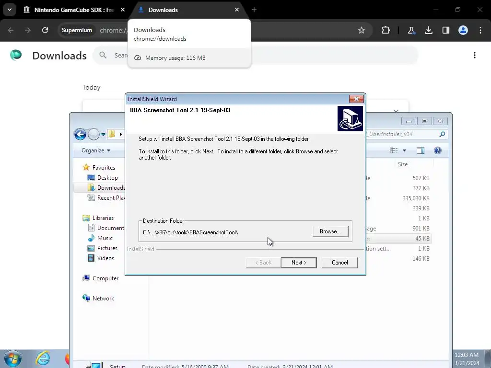Viewport: 491px width, 368px height.
Task: Click the Supermium Downloads page logo
Action: point(16,55)
